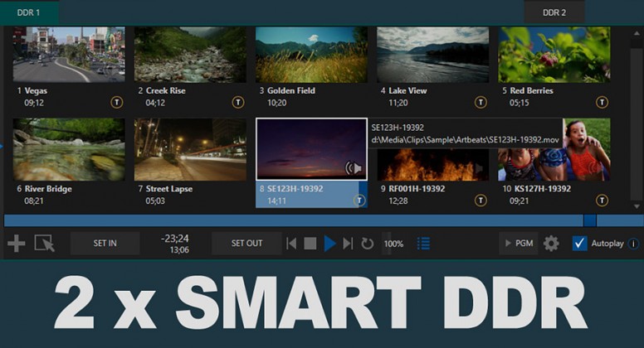Screen dimensions: 644x348
Task: Toggle the loop playback icon
Action: [367, 244]
